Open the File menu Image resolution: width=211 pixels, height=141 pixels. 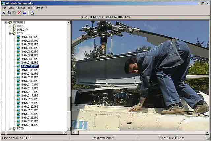(4, 8)
